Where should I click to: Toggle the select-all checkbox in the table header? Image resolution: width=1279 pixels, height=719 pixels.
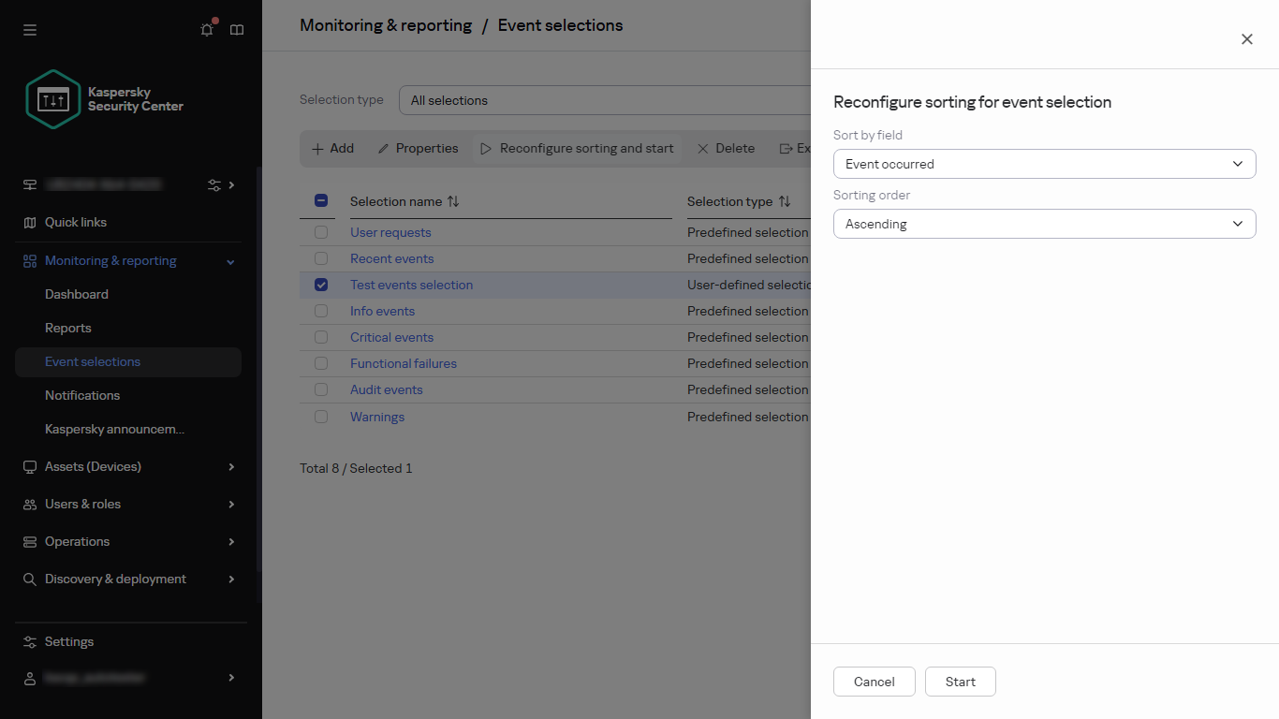pos(321,200)
